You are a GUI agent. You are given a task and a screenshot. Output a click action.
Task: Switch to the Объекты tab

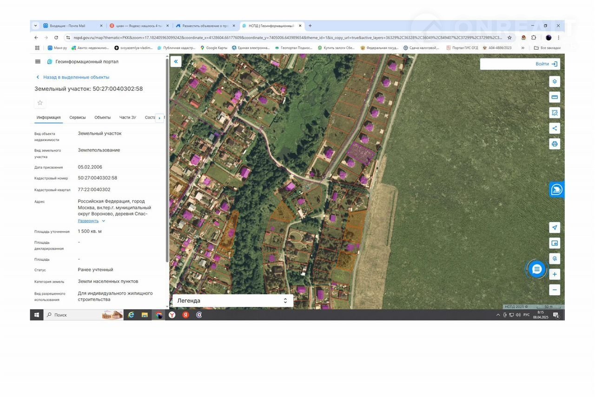pyautogui.click(x=102, y=118)
